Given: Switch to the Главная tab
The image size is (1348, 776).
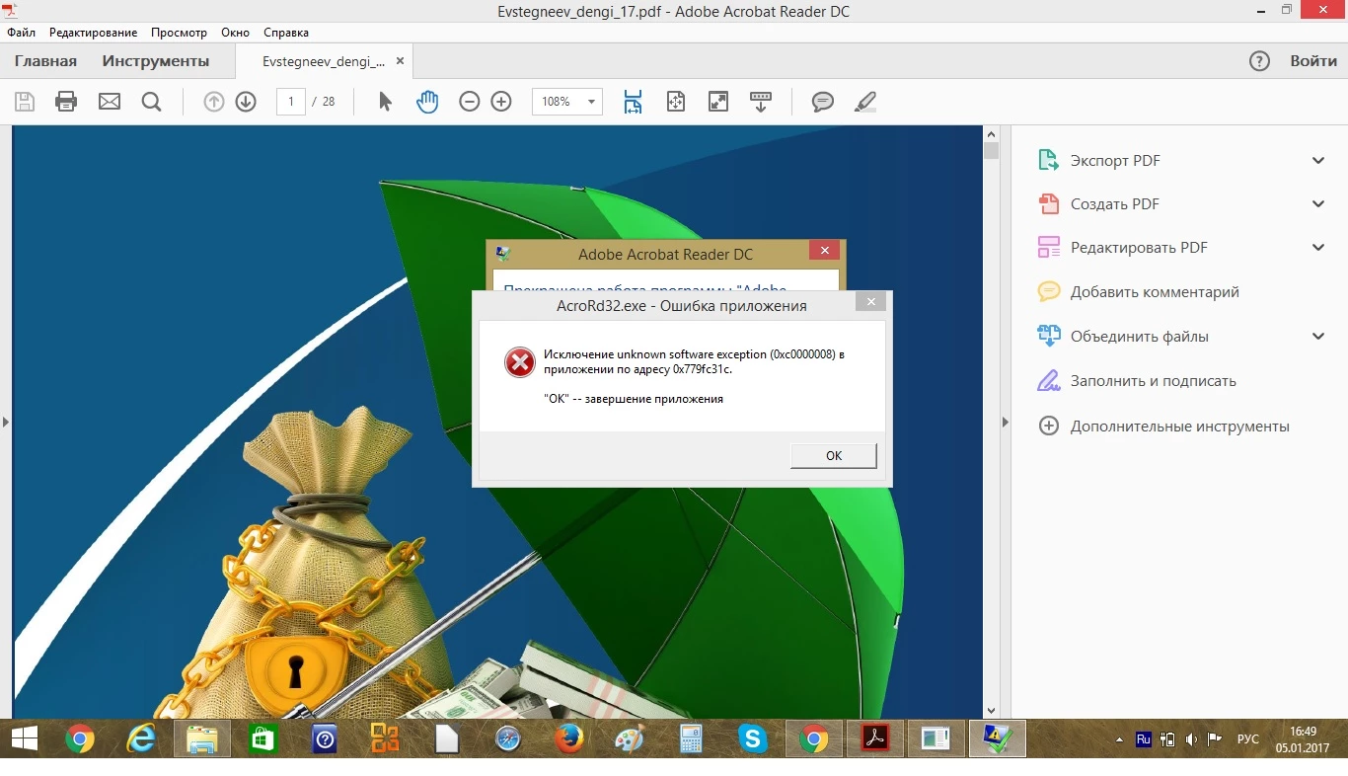Looking at the screenshot, I should coord(45,61).
